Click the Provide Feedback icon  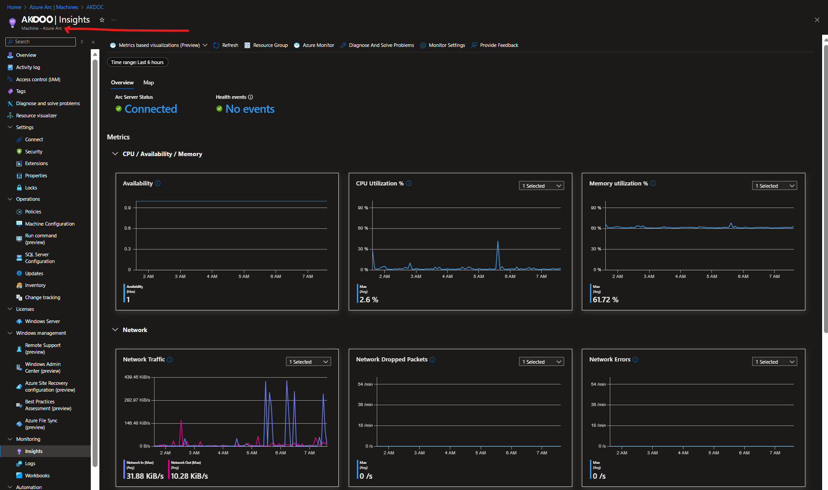click(474, 45)
